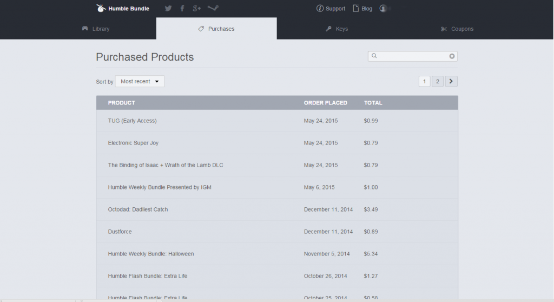
Task: Clear the search field with X icon
Action: pos(452,56)
